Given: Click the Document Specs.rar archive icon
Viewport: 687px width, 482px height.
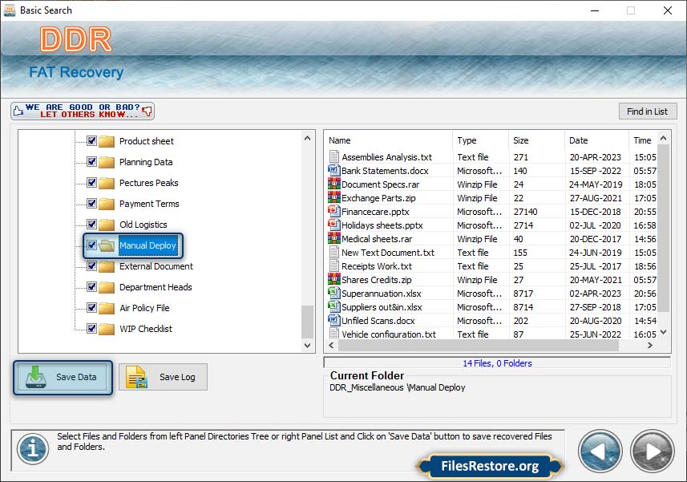Looking at the screenshot, I should click(334, 184).
